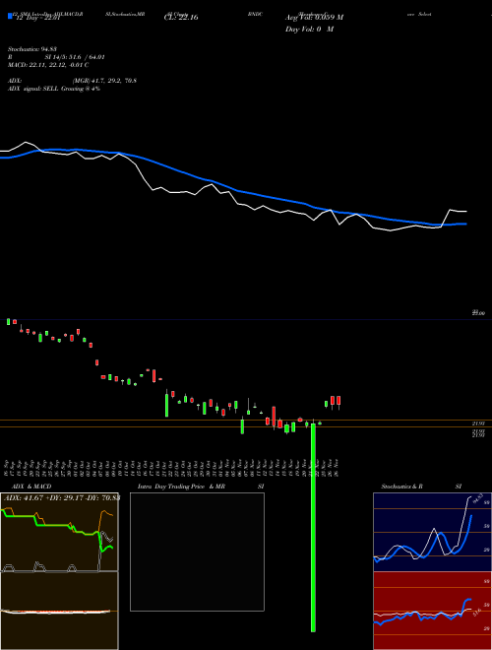
Task: Click the MACD lower sub-panel
Action: [x=59, y=611]
